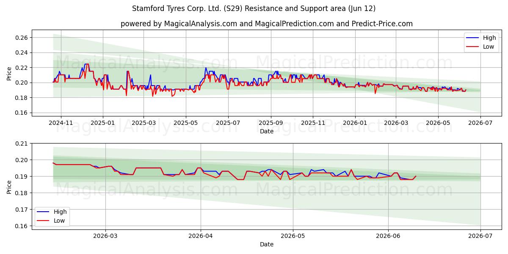508x254 pixels.
Task: Click the 0.24 price tick on top chart
Action: pyautogui.click(x=22, y=53)
